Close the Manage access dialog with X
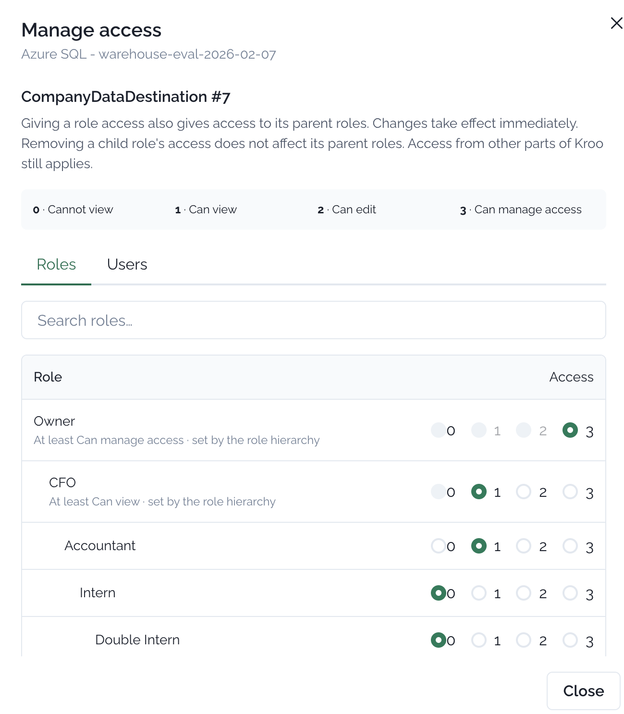The width and height of the screenshot is (624, 714). click(616, 23)
